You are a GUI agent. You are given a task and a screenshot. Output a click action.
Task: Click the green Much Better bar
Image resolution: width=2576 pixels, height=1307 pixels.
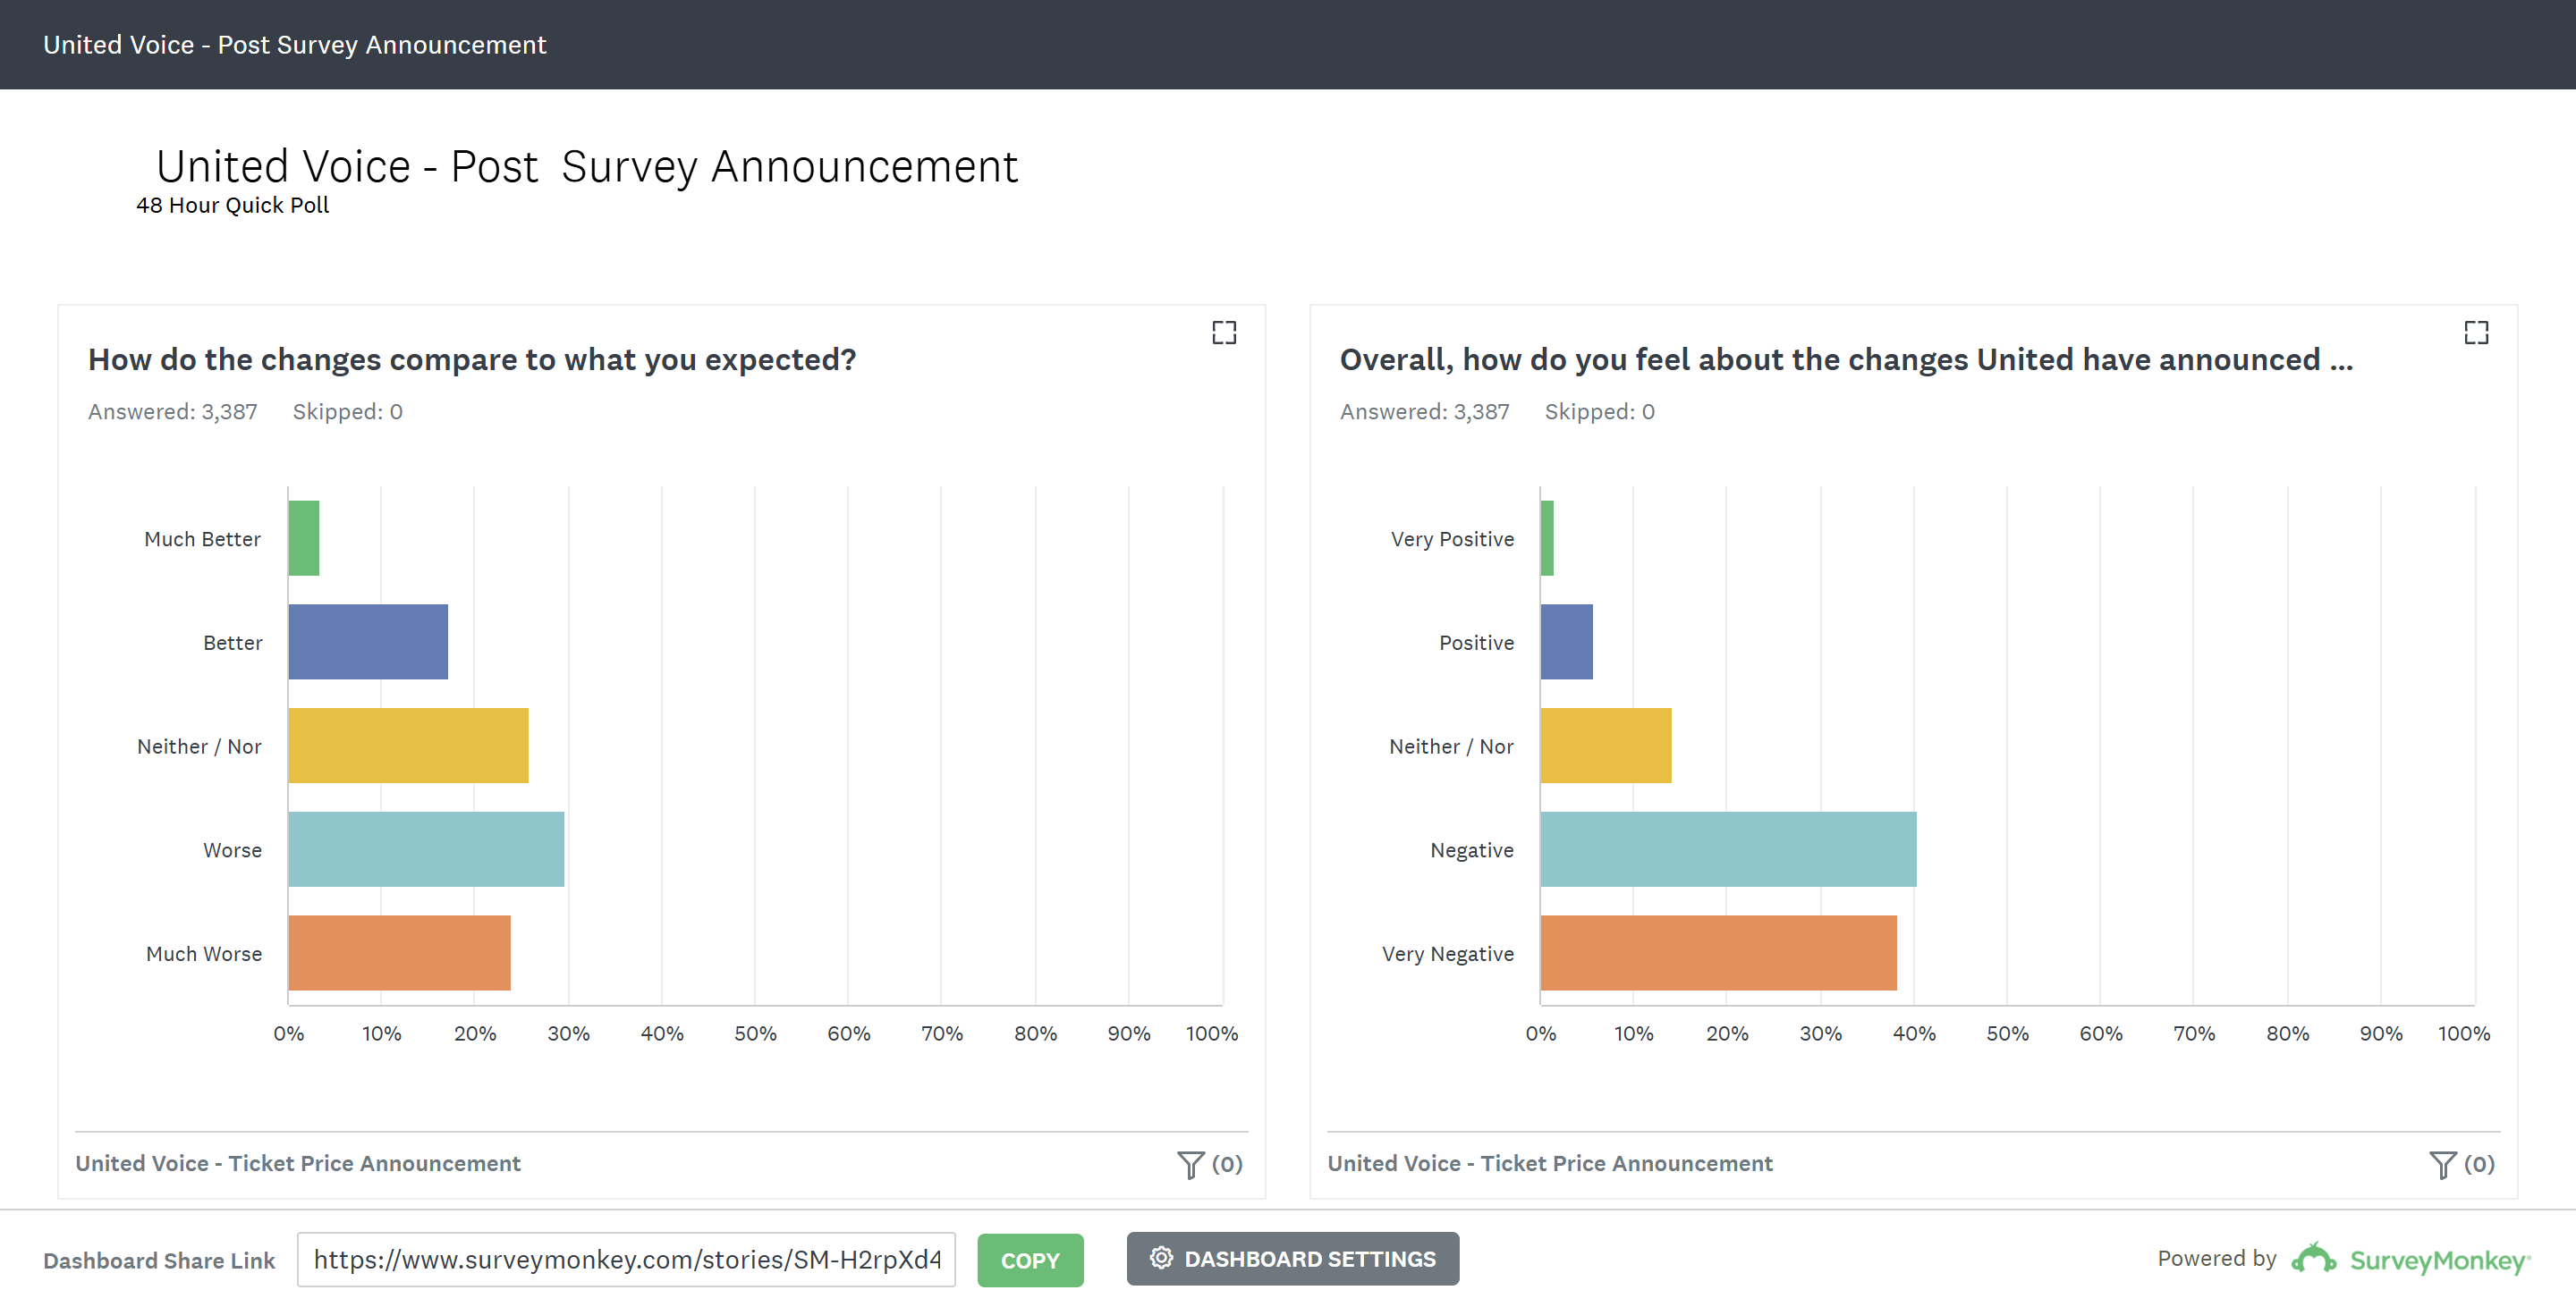(304, 538)
